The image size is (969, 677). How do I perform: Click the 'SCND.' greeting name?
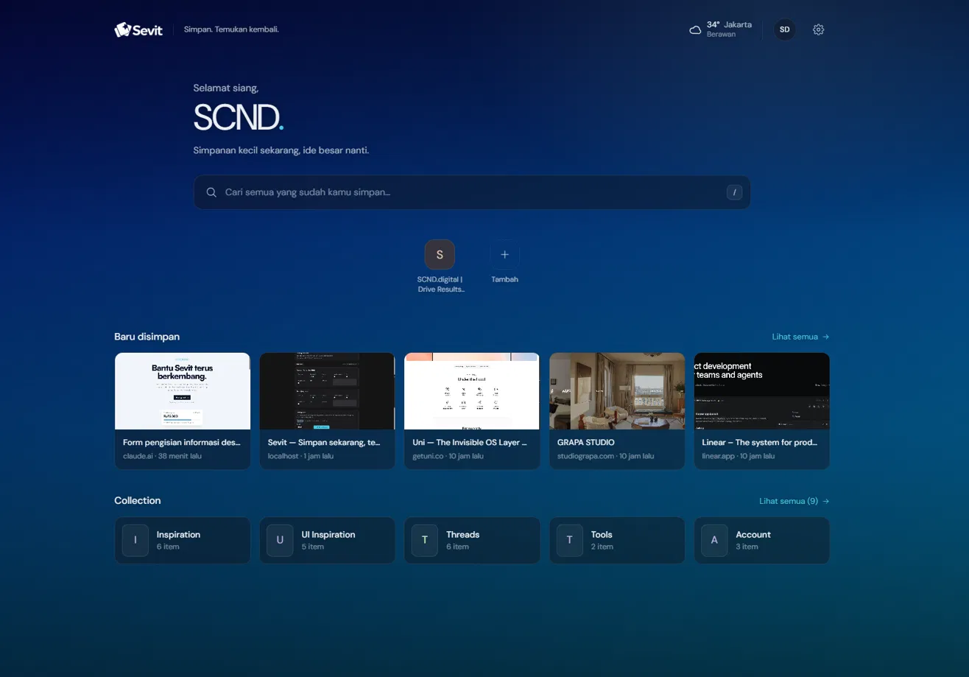[239, 117]
